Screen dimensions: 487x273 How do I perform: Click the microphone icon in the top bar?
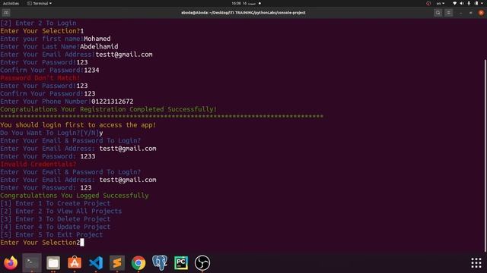(469, 3)
